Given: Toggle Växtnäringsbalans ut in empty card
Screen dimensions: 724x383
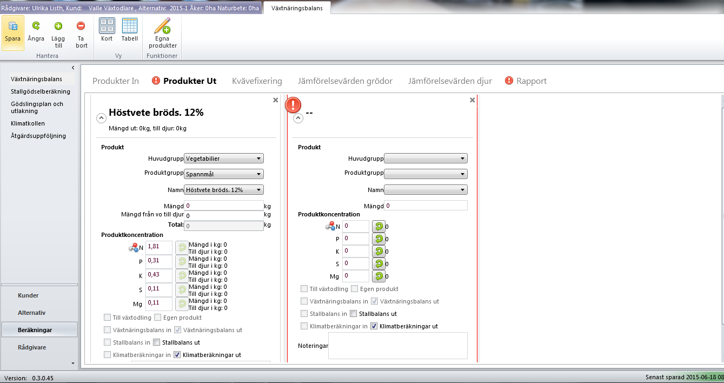Looking at the screenshot, I should [x=374, y=301].
